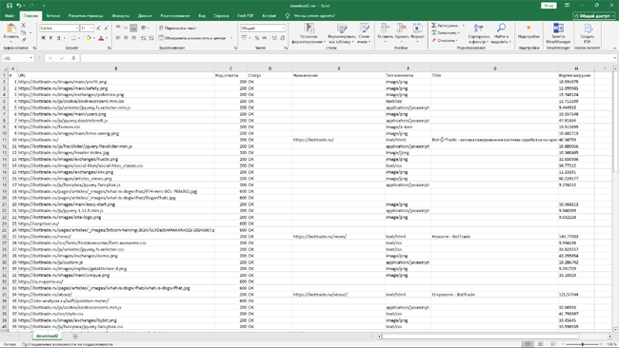Viewport: 619px width, 348px height.
Task: Increase decimal places
Action: [x=274, y=38]
